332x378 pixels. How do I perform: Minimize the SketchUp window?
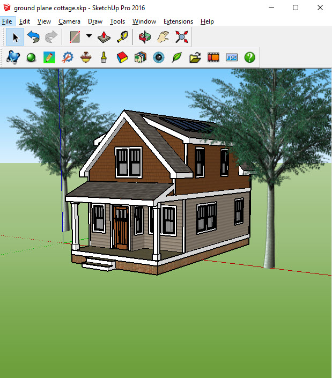[271, 8]
